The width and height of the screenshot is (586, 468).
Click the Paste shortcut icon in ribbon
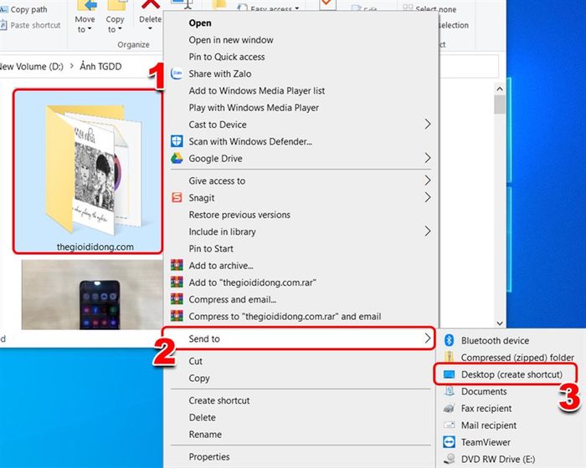click(x=3, y=25)
